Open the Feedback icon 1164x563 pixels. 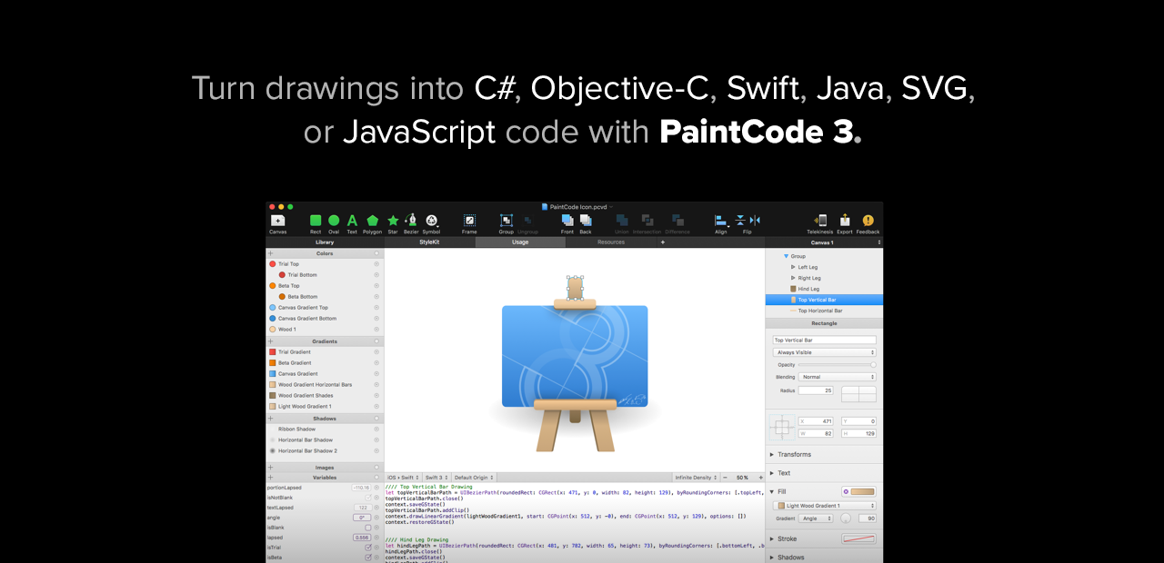868,220
